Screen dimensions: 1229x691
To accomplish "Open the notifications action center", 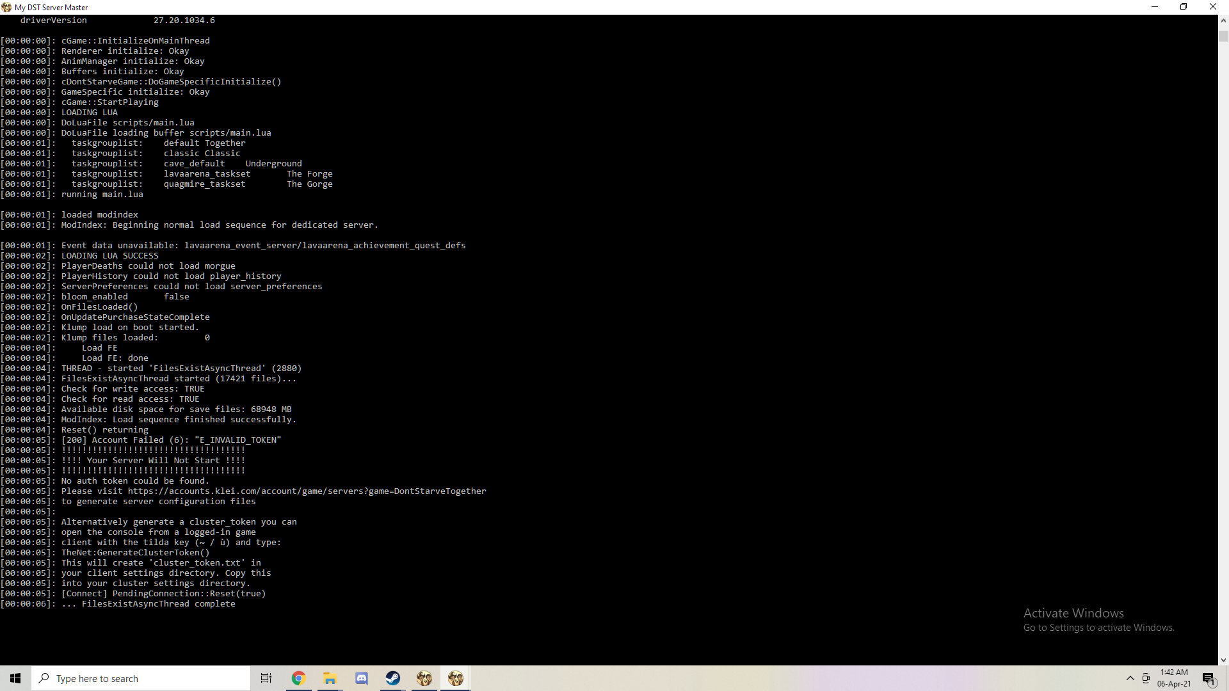I will tap(1209, 678).
